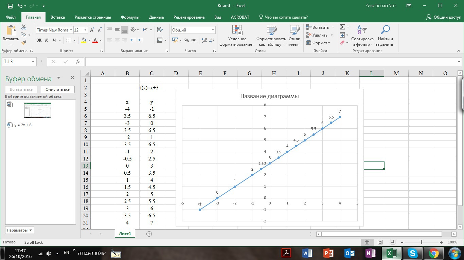Switch to the Вставка tab
Screen dimensions: 464x260
58,17
